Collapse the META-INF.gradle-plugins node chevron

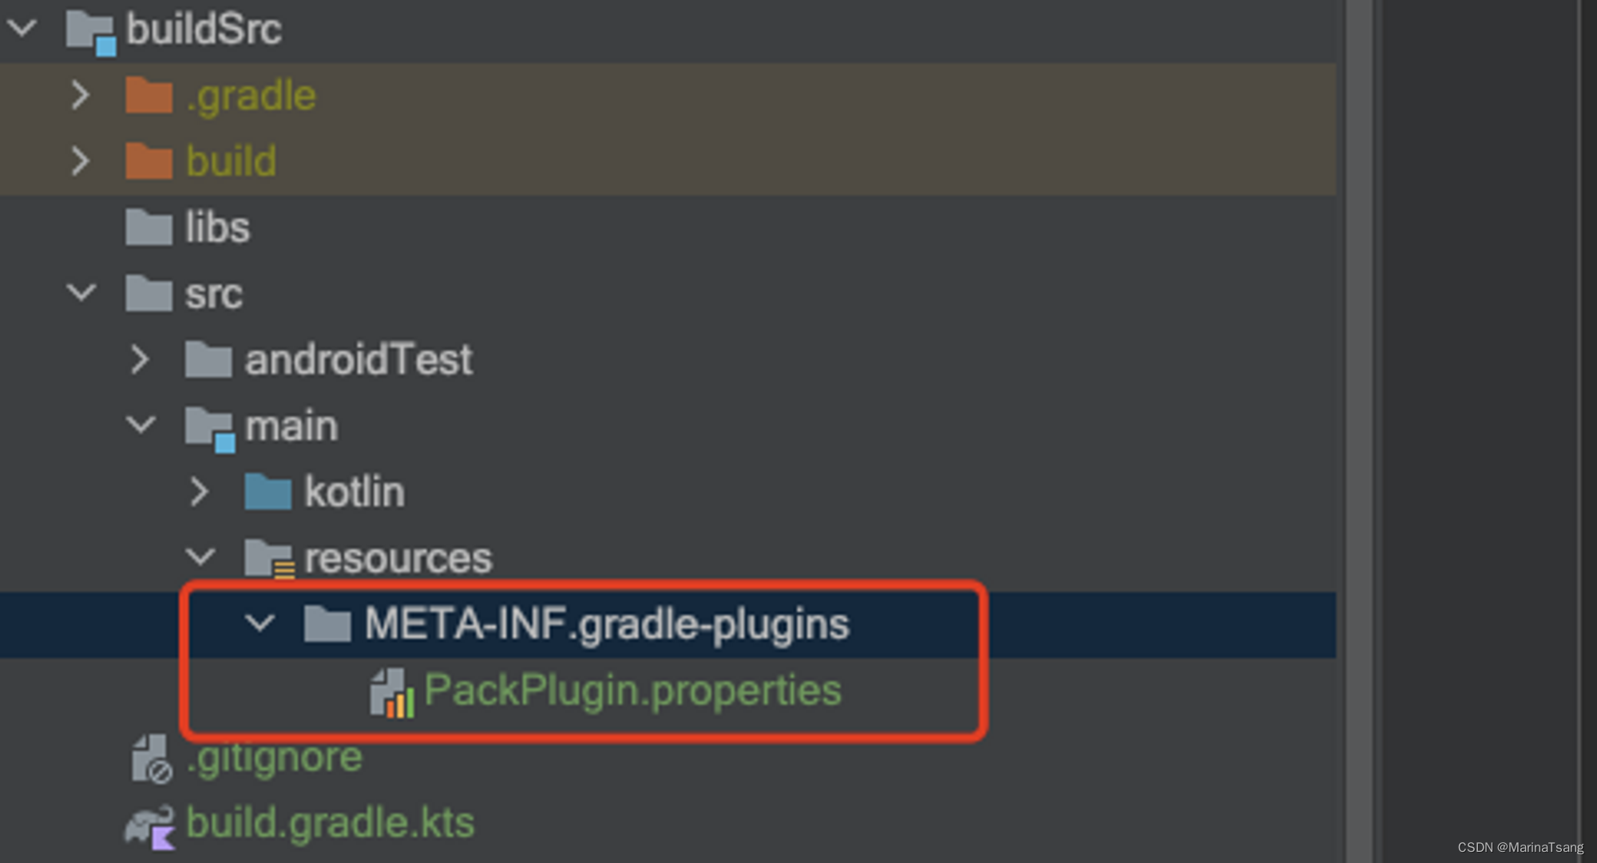[260, 623]
